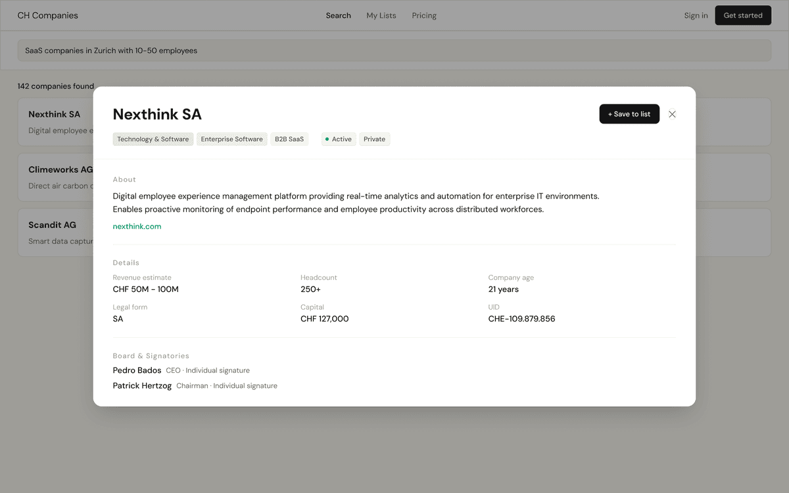The width and height of the screenshot is (789, 493).
Task: Click the Details section heading
Action: (x=126, y=263)
